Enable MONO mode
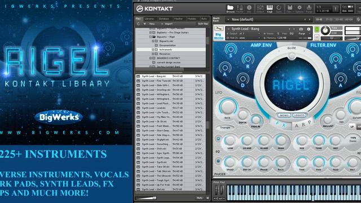The height and width of the screenshot is (203, 361). click(284, 115)
